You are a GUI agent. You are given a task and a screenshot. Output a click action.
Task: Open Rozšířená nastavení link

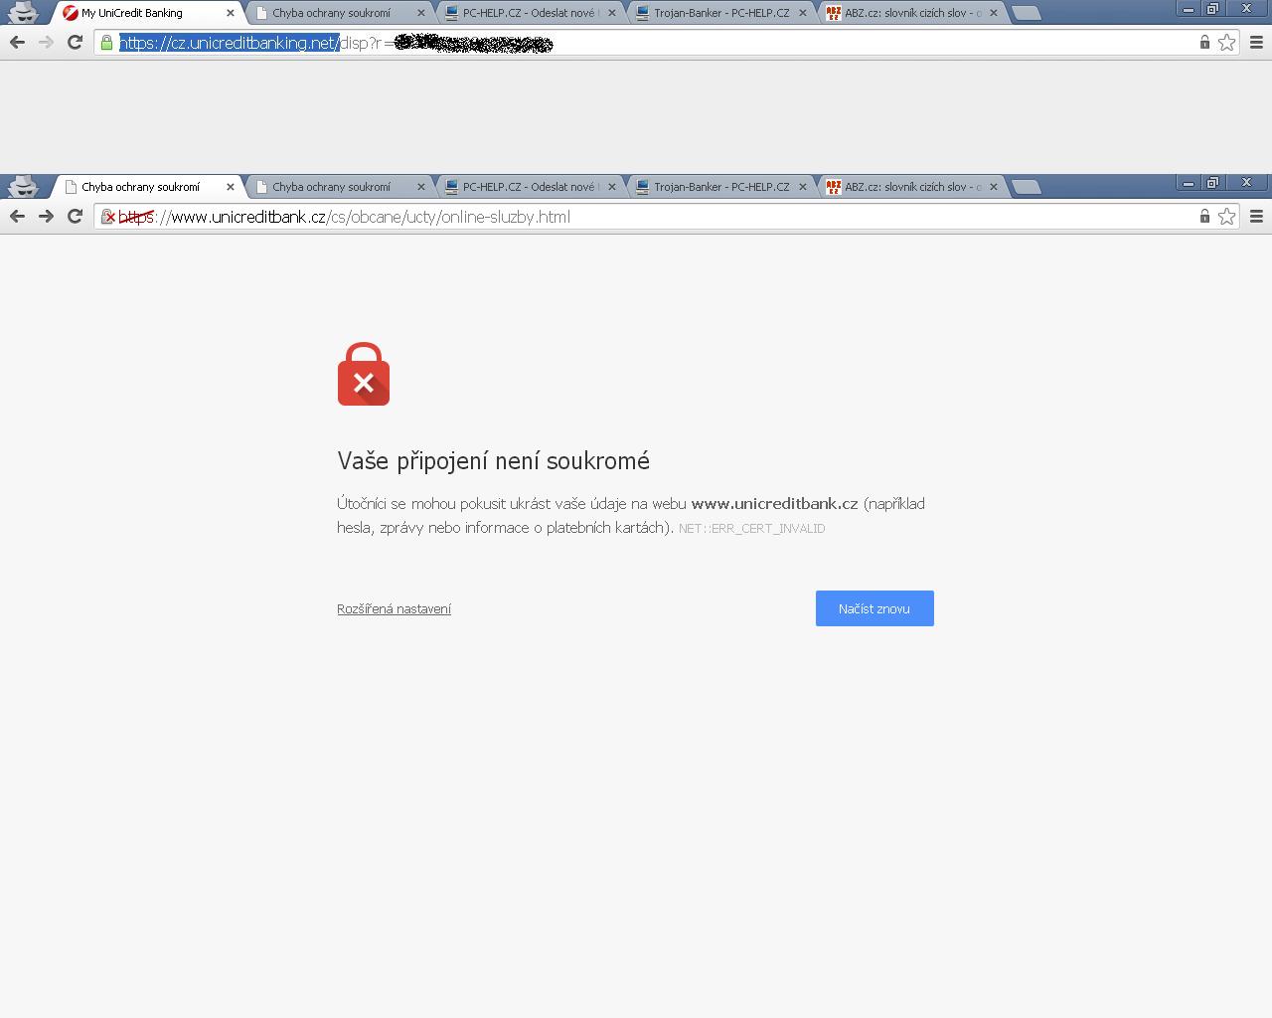[394, 609]
